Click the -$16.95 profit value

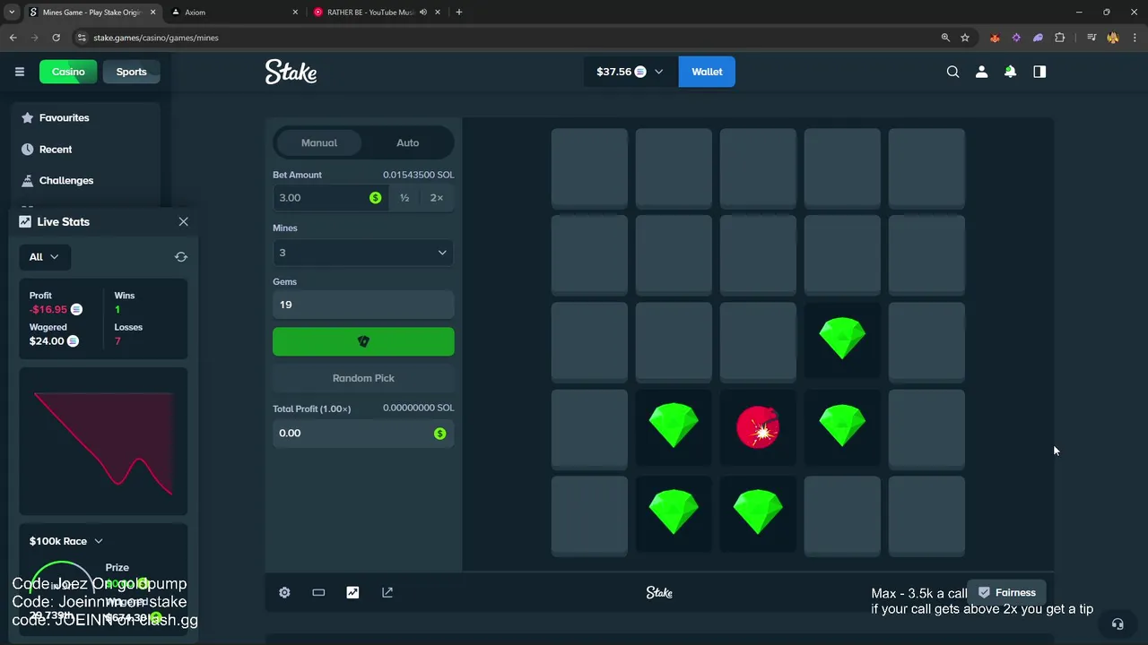[48, 309]
